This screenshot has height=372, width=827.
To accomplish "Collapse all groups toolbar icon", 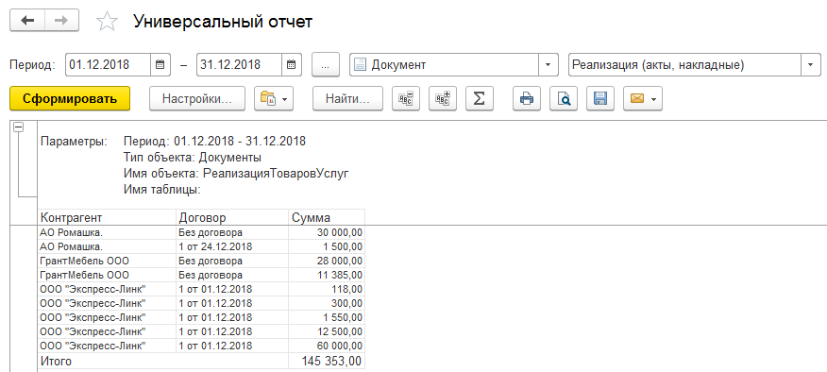I will pos(406,98).
